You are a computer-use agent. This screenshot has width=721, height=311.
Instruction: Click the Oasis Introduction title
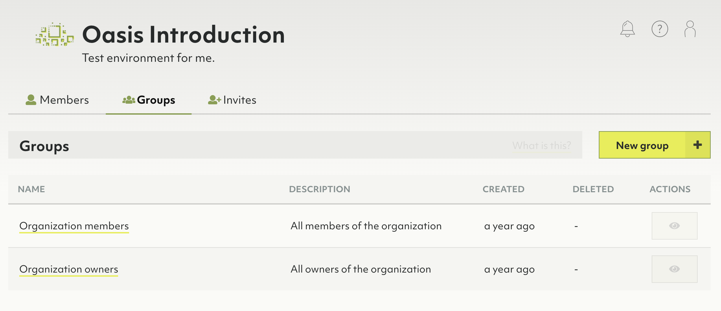pyautogui.click(x=183, y=35)
